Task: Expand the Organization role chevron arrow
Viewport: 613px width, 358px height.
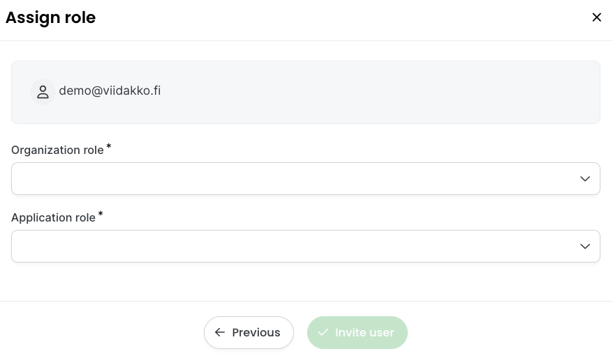Action: (x=585, y=178)
